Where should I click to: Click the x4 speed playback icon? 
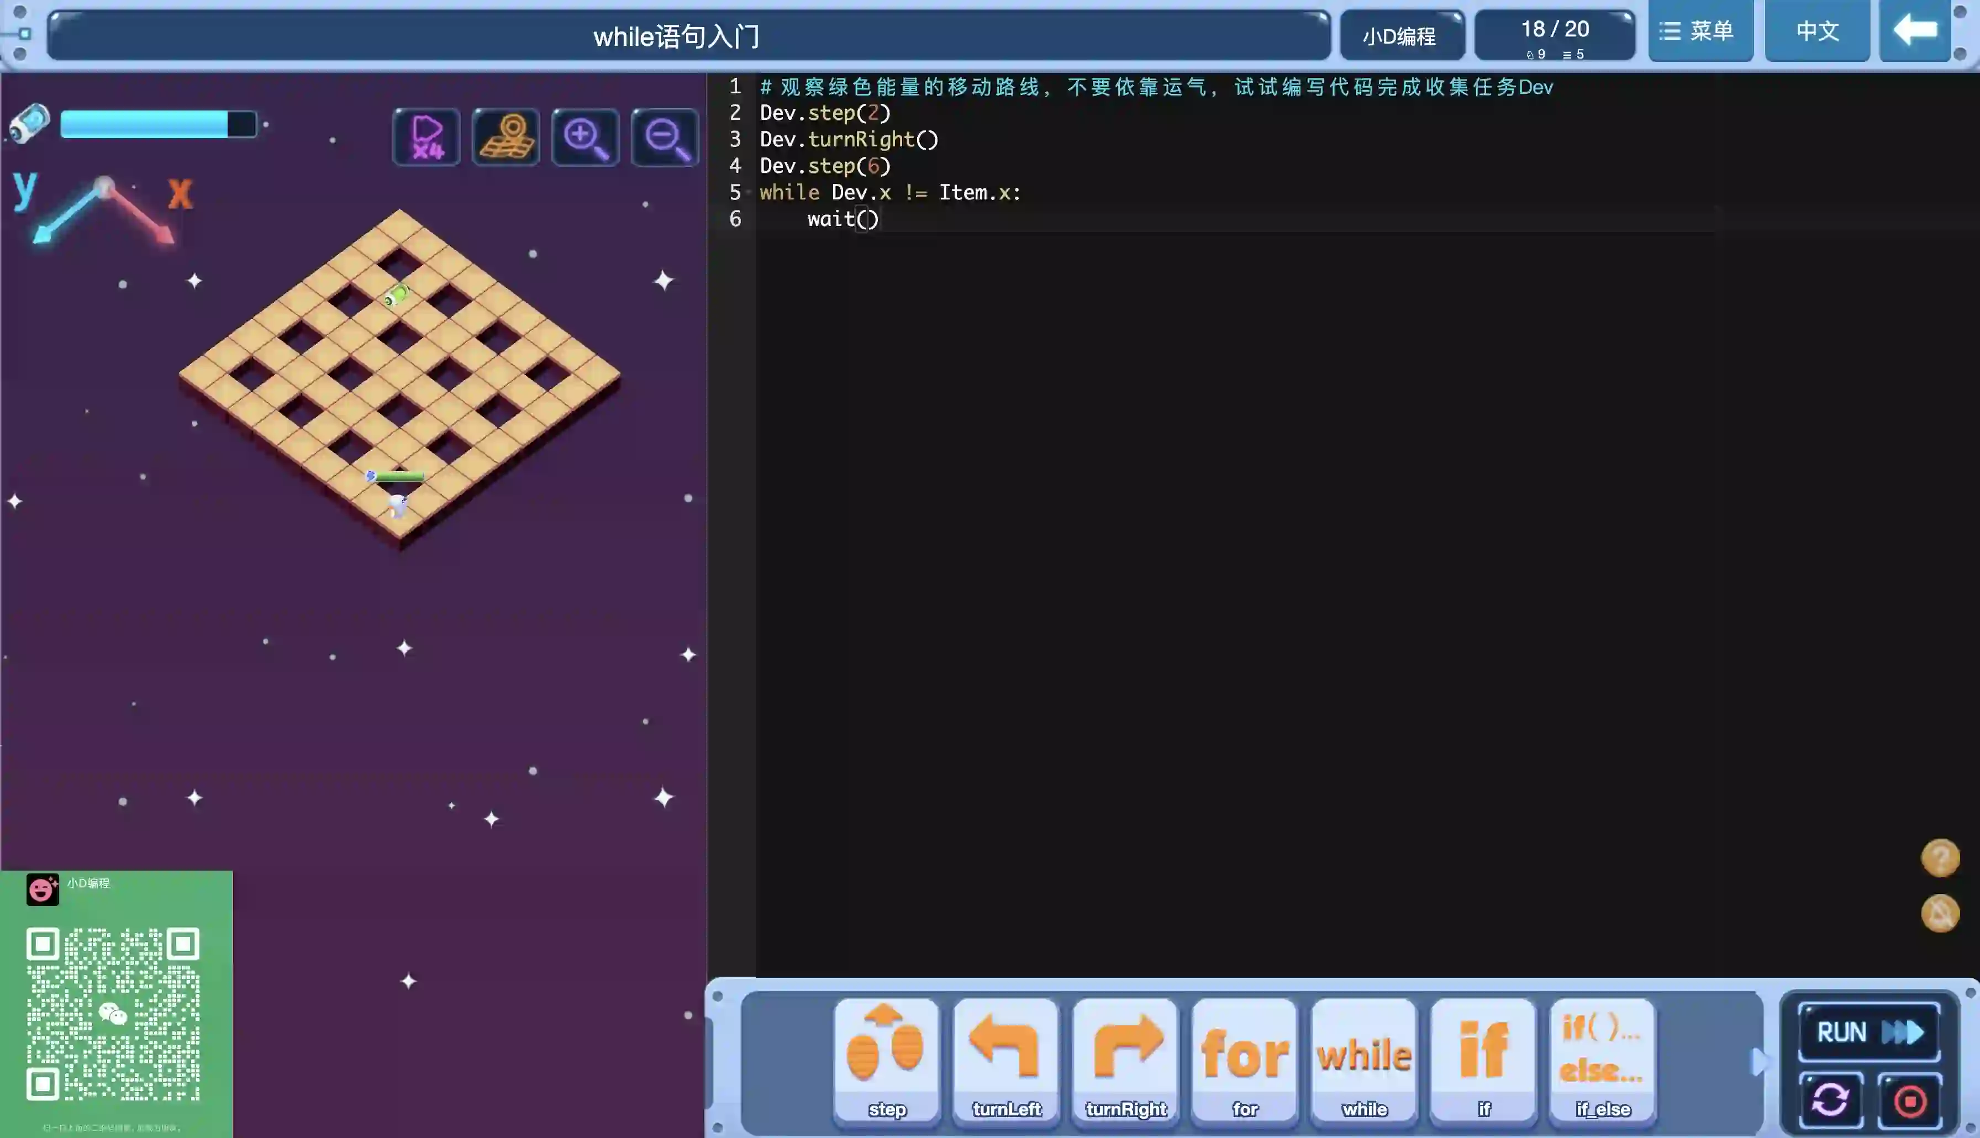click(x=426, y=138)
